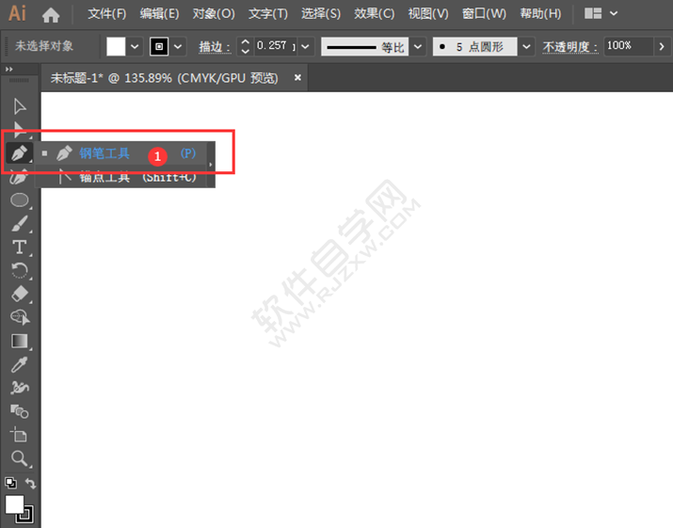Click the black stroke color swatch
673x528 pixels.
159,46
